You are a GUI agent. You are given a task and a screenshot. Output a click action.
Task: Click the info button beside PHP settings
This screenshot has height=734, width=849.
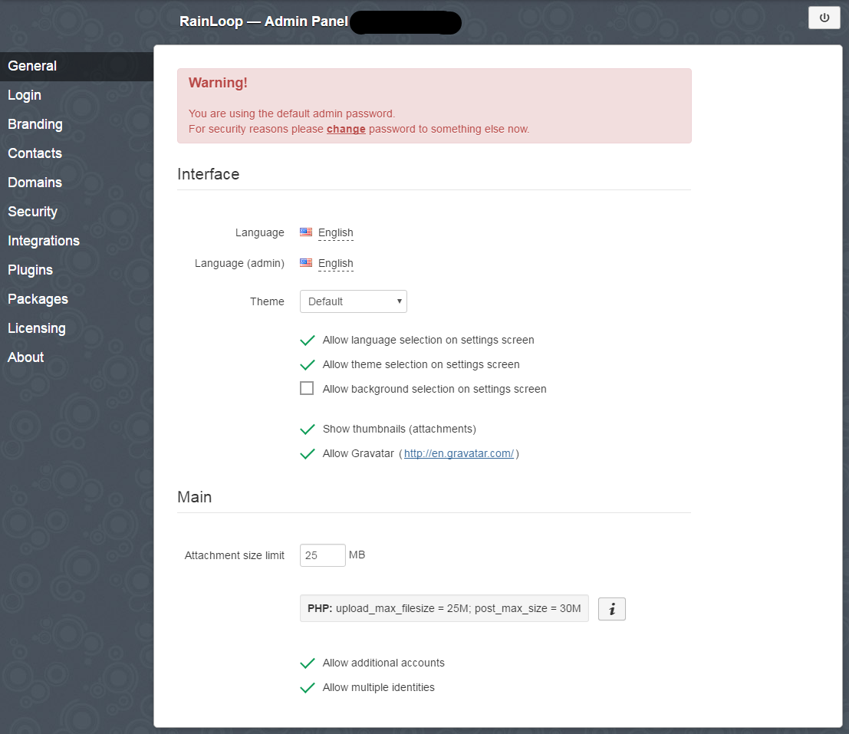[x=611, y=608]
